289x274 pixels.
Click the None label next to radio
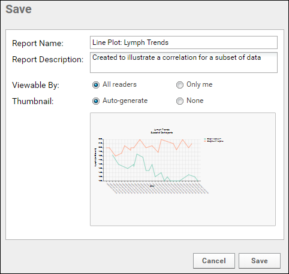point(195,101)
